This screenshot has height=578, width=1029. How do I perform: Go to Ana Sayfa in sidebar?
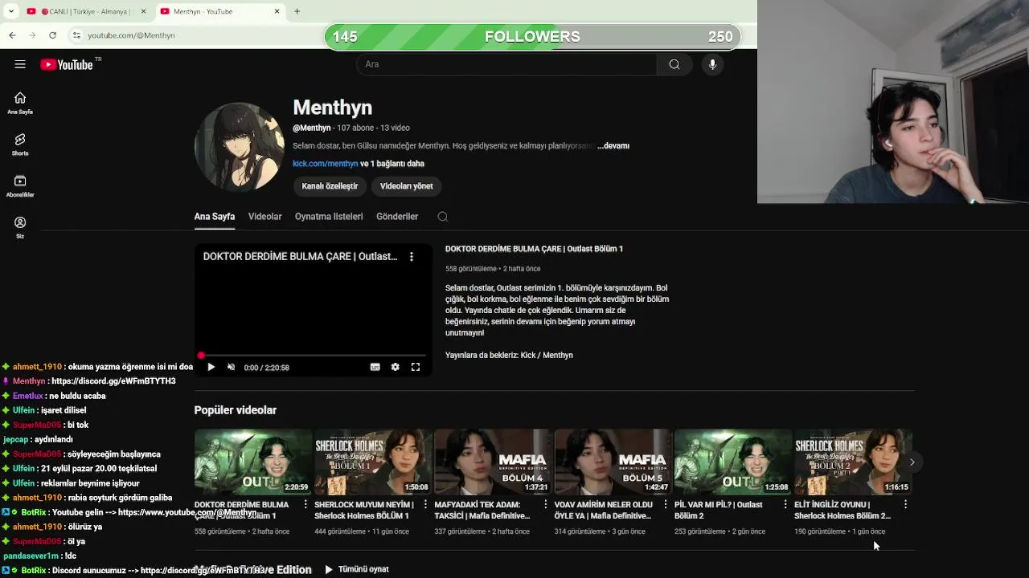pos(20,103)
